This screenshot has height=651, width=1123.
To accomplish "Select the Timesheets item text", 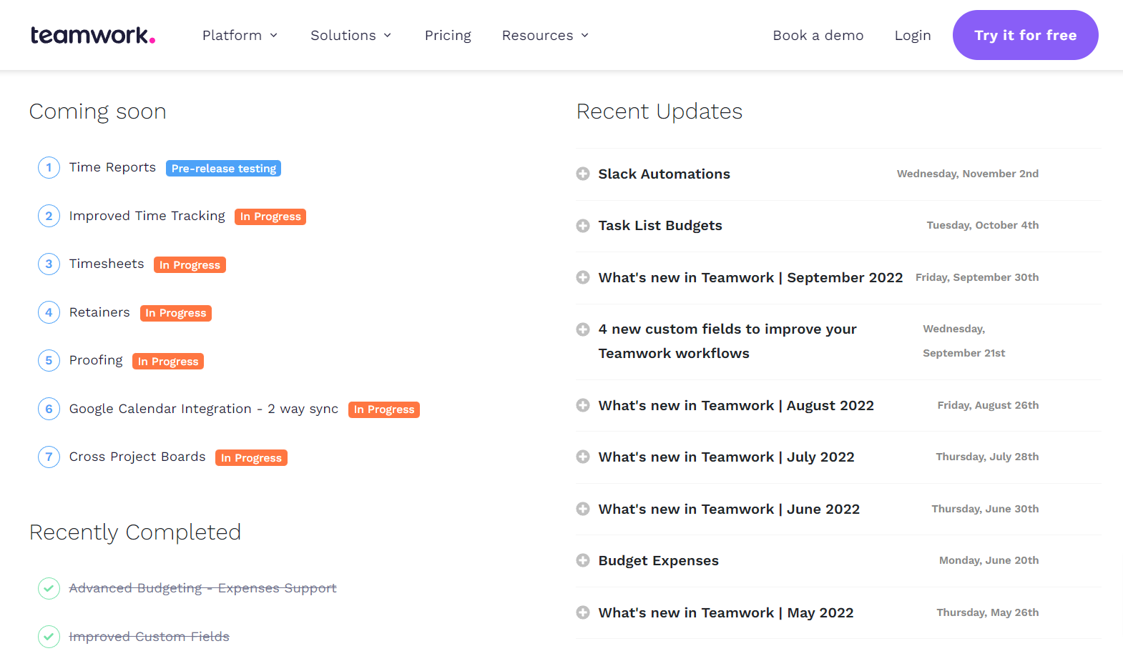I will (x=107, y=264).
